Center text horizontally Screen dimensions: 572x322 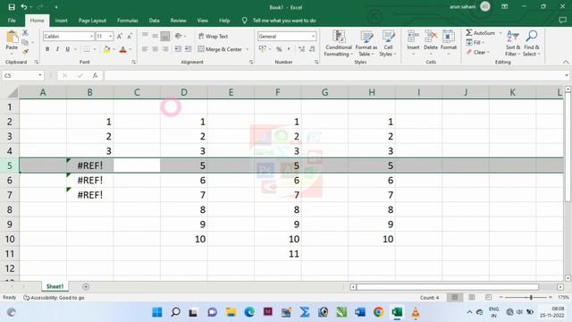(155, 49)
